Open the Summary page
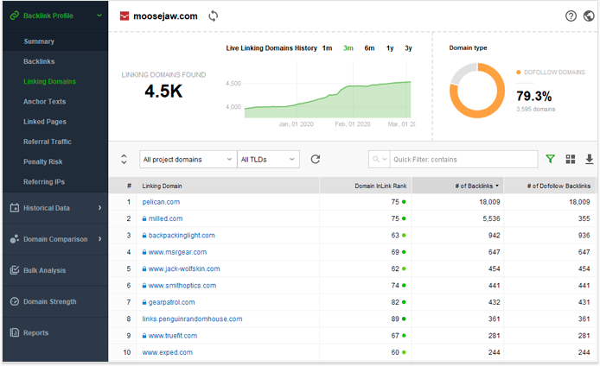The height and width of the screenshot is (366, 600). [39, 41]
